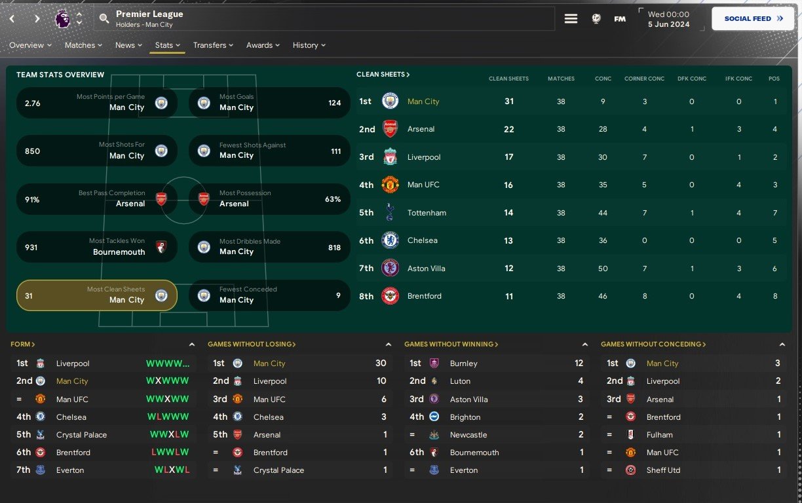Screen dimensions: 802x503
Task: Open the hamburger menu icon
Action: pyautogui.click(x=571, y=19)
